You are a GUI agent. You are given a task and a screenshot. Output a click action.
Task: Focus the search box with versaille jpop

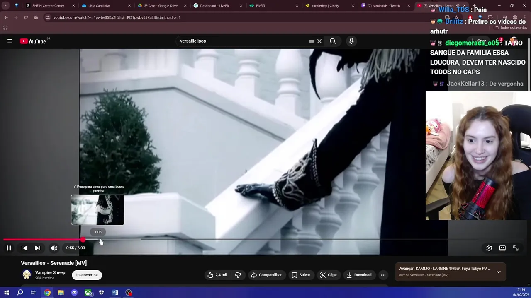click(243, 41)
